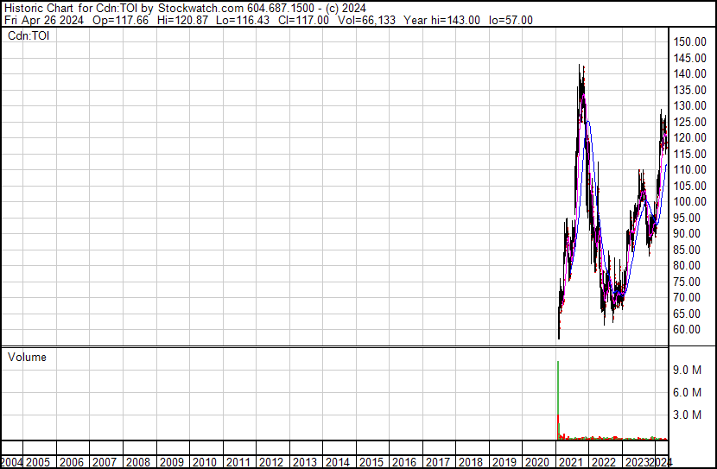The width and height of the screenshot is (717, 469).
Task: Click the Lo=116.43 low value
Action: pos(243,20)
